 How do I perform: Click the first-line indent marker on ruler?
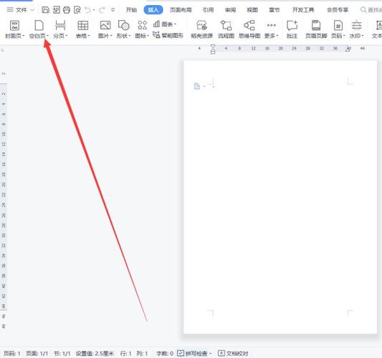click(213, 47)
